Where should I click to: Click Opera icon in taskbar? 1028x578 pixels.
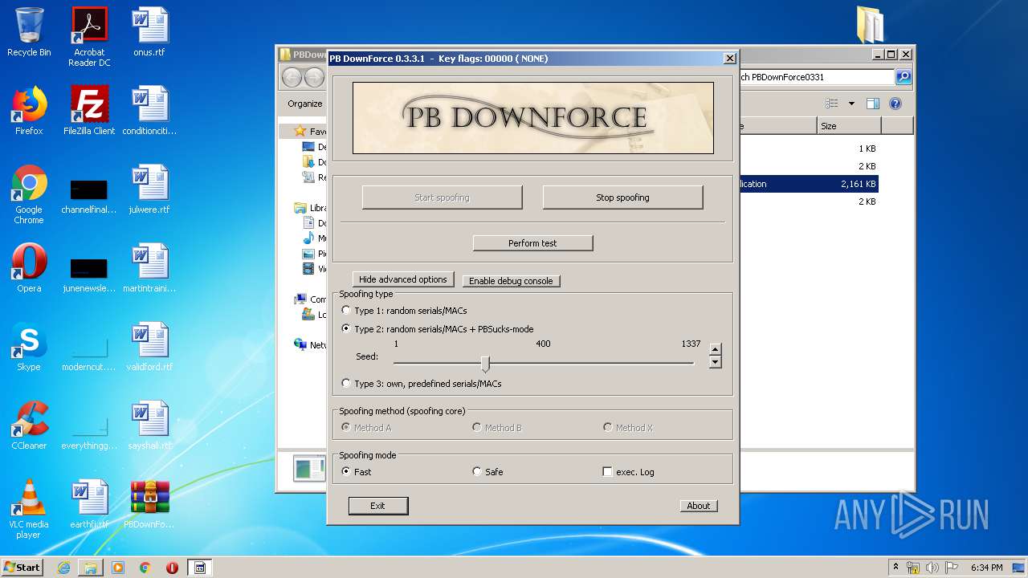point(172,568)
